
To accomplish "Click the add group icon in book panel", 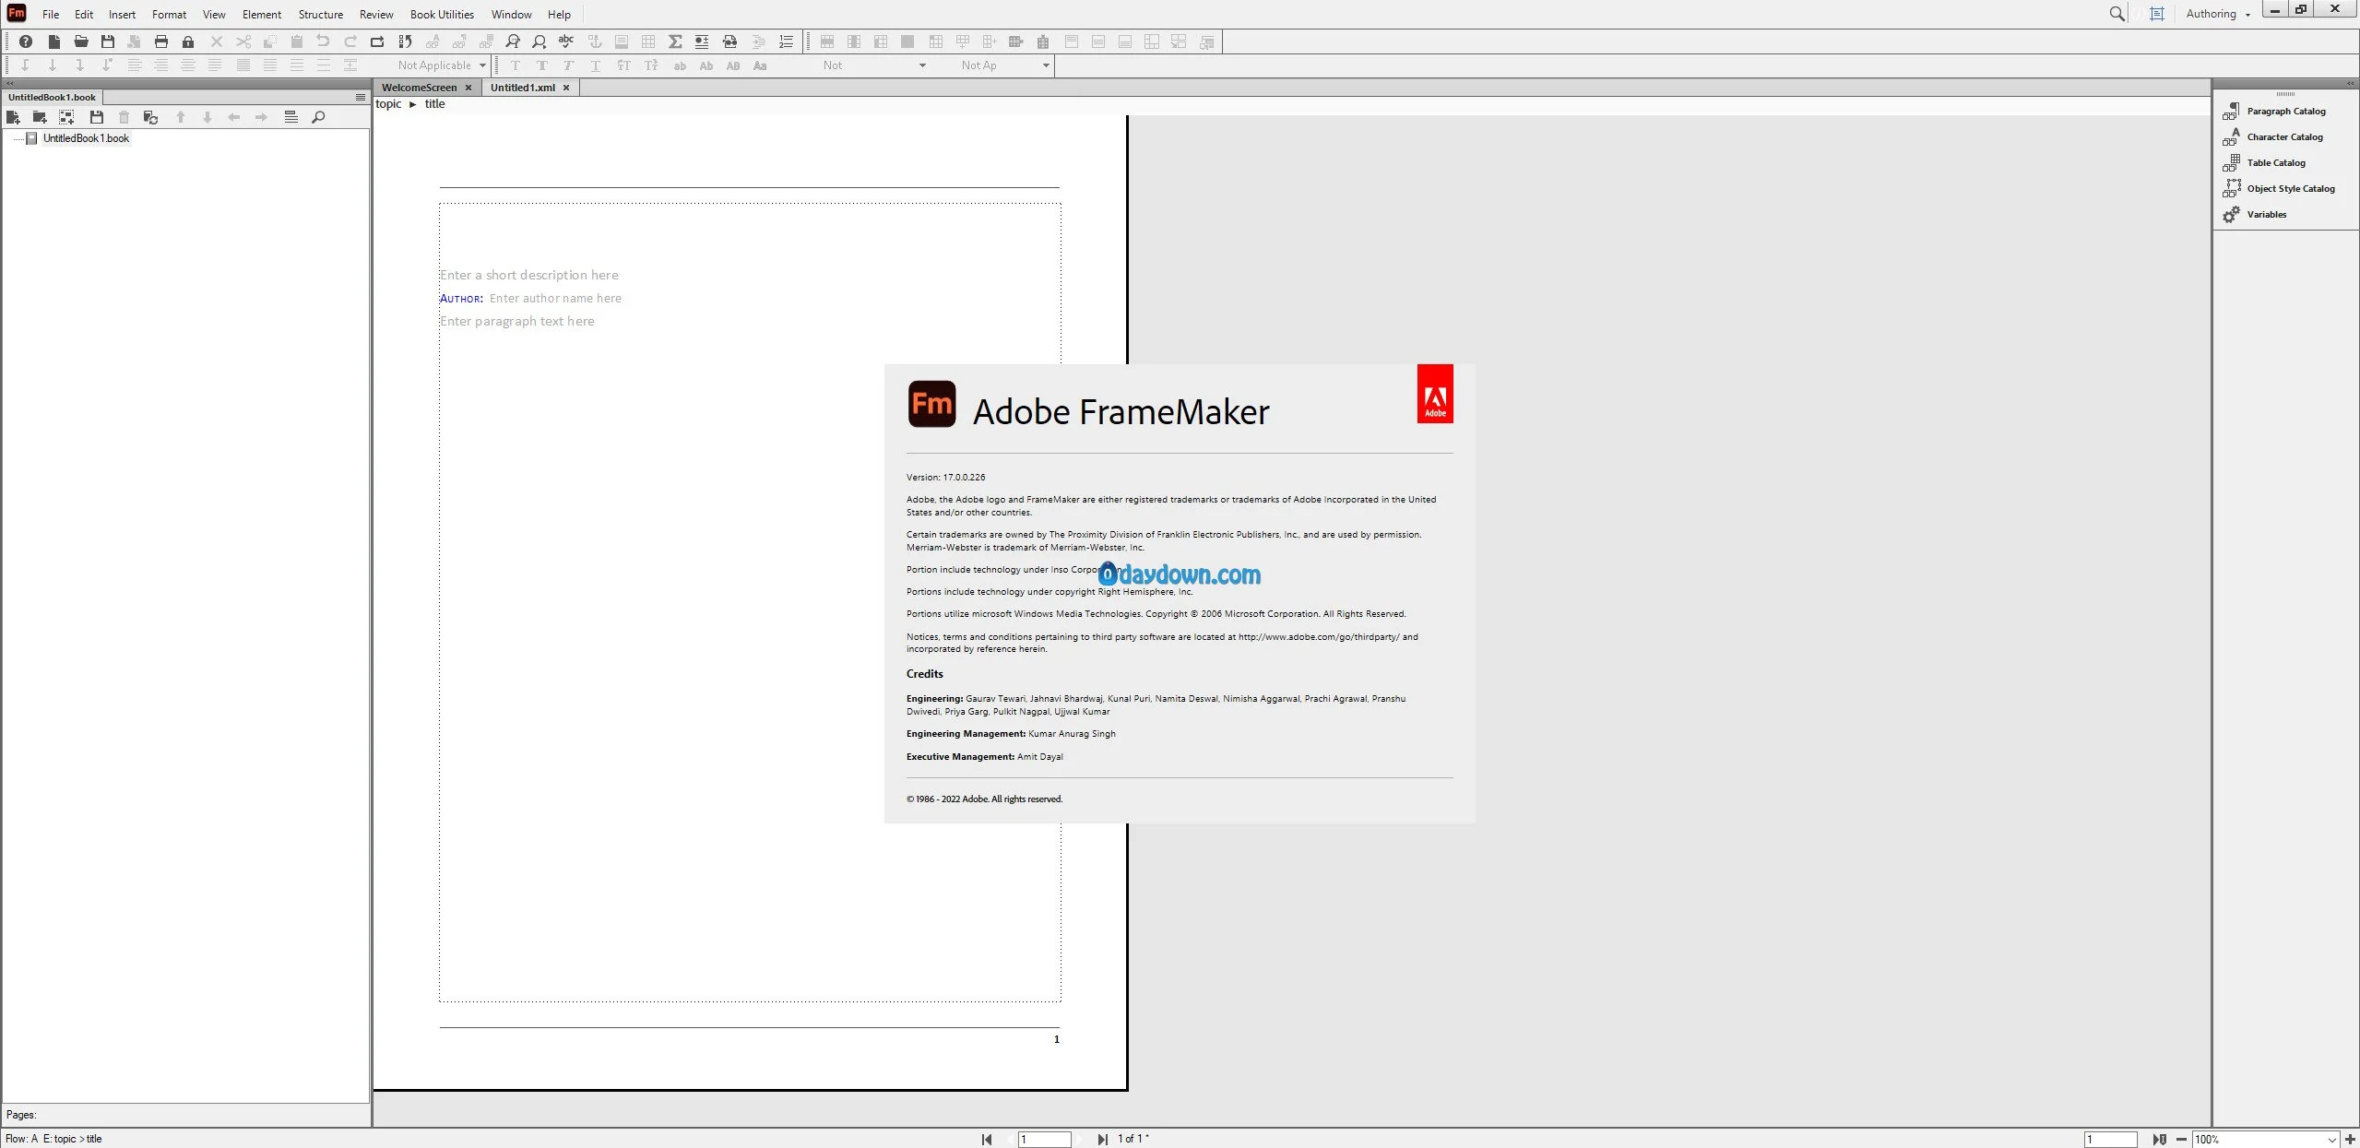I will click(x=66, y=117).
